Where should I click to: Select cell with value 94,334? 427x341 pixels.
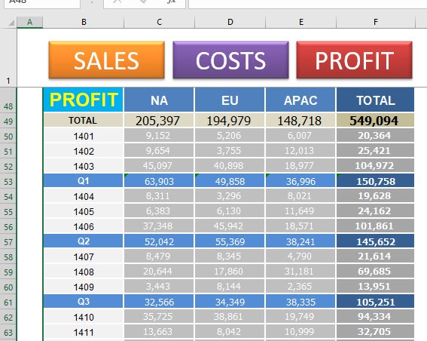tap(375, 317)
